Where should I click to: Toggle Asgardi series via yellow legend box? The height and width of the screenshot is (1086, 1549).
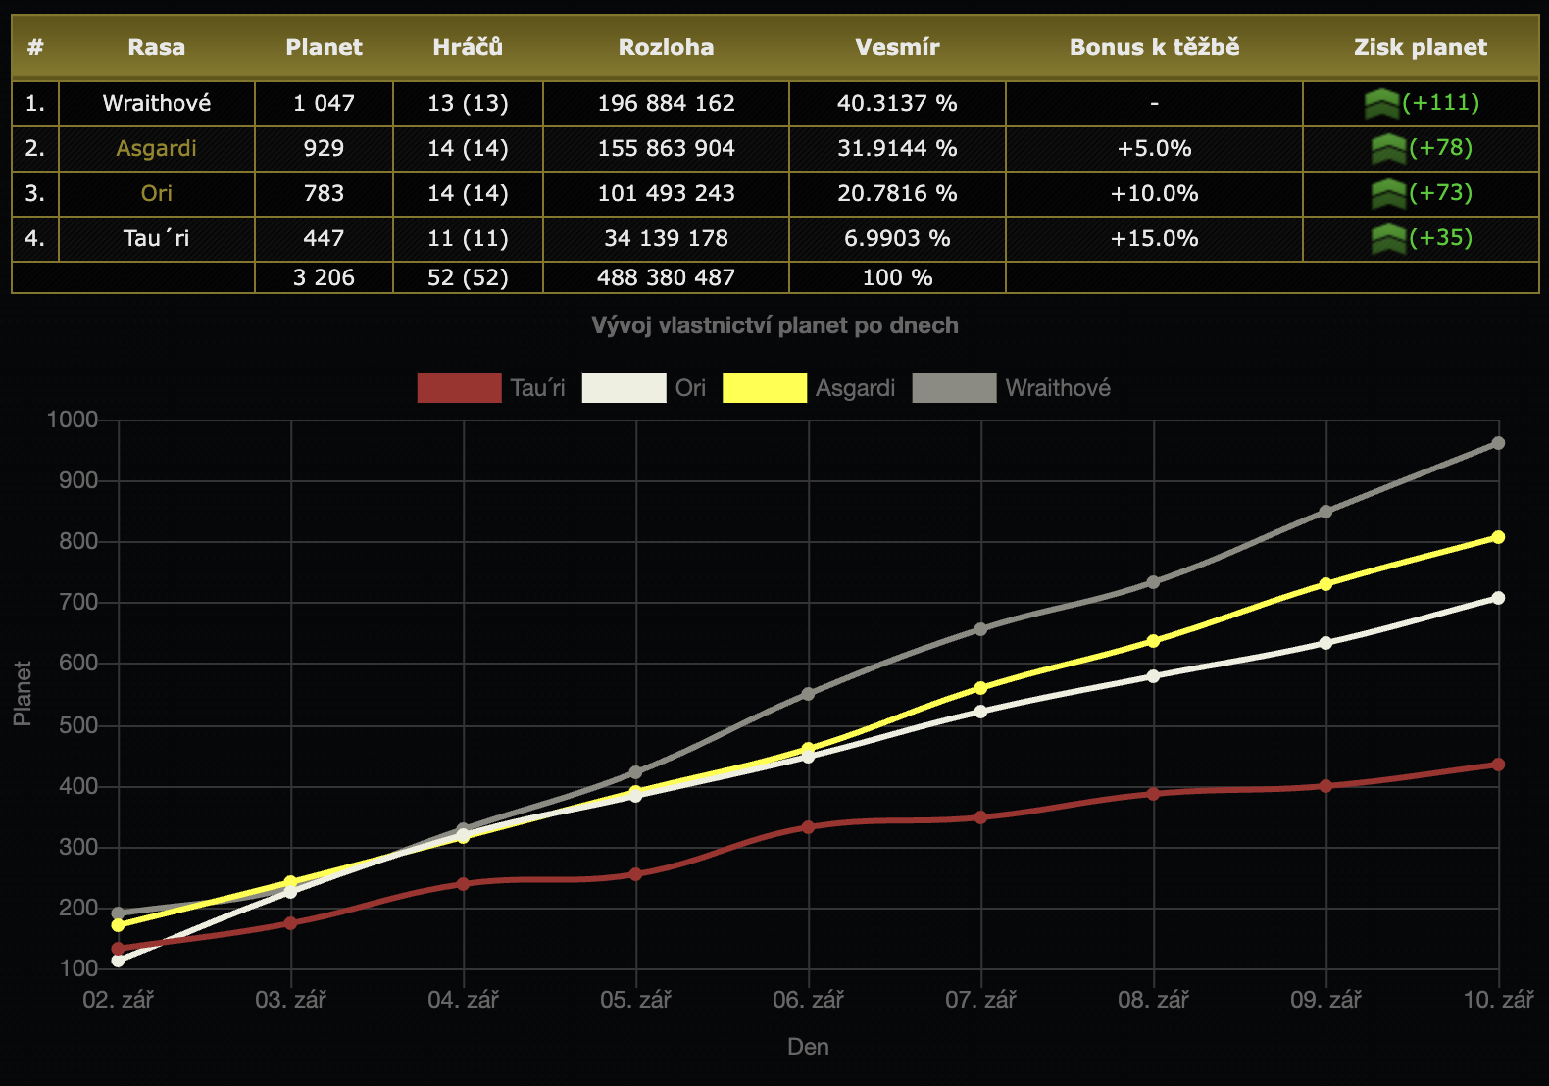pyautogui.click(x=764, y=388)
